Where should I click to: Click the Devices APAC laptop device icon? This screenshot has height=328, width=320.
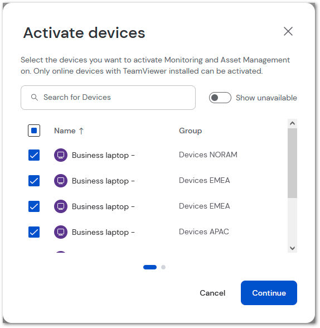click(61, 232)
